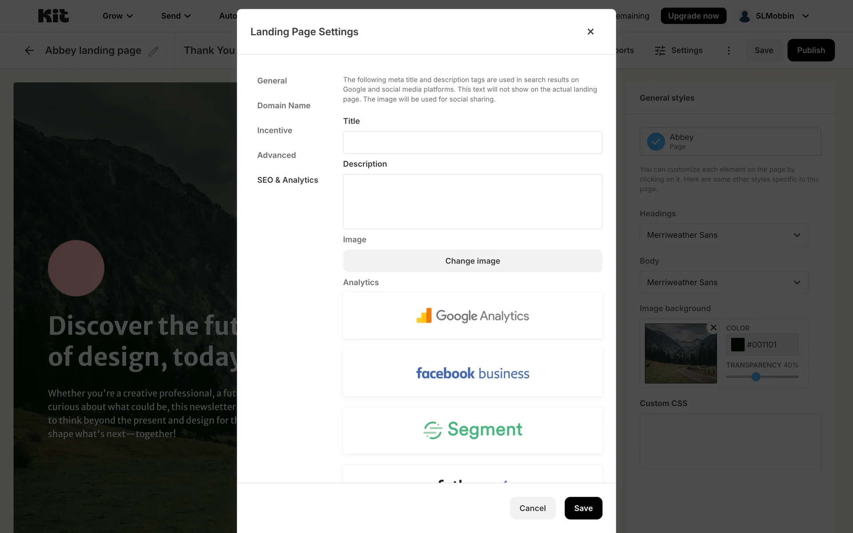Focus the meta Title input field

click(472, 143)
